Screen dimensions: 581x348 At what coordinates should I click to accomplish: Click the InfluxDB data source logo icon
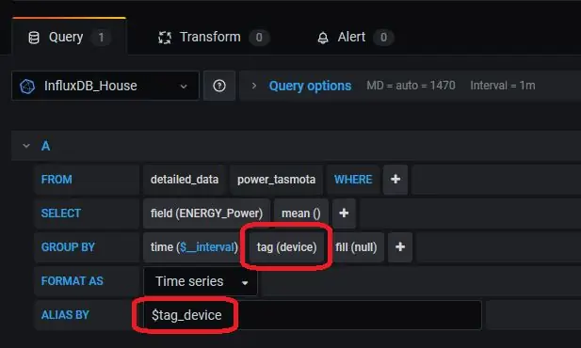coord(27,87)
